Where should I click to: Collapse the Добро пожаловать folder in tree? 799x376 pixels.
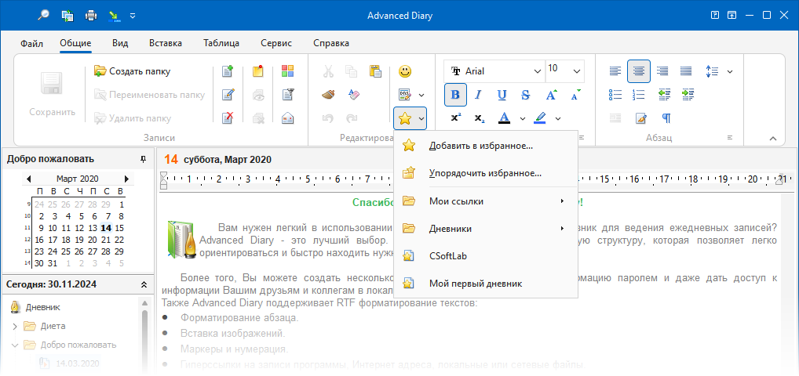[14, 345]
